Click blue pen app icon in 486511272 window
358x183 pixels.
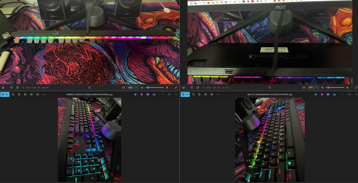(316, 94)
